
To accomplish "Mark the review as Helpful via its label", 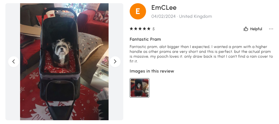I will pos(256,29).
